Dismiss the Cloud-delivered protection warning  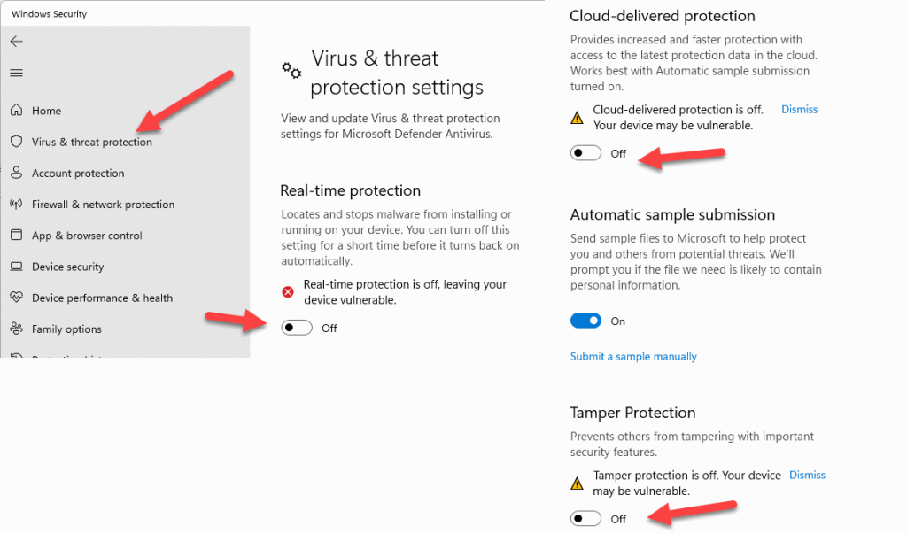click(x=799, y=109)
